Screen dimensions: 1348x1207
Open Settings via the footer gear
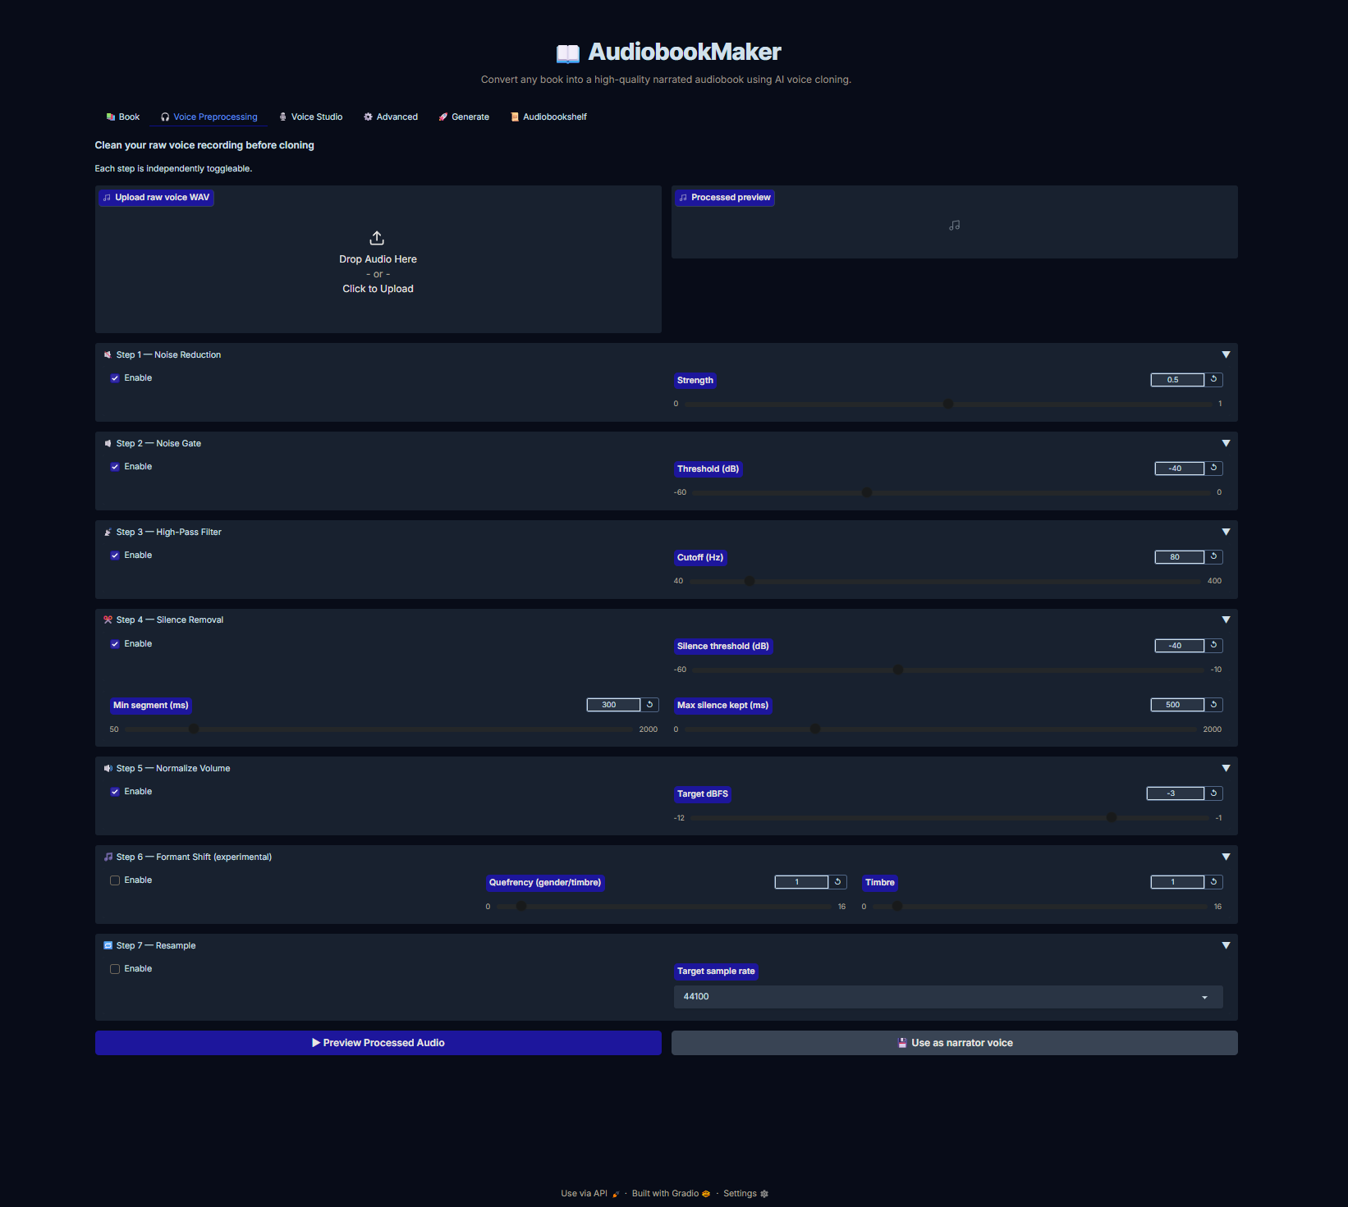tap(745, 1194)
